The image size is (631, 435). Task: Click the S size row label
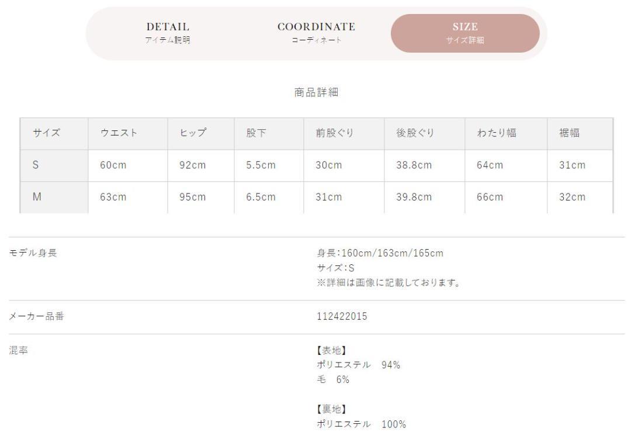click(36, 165)
